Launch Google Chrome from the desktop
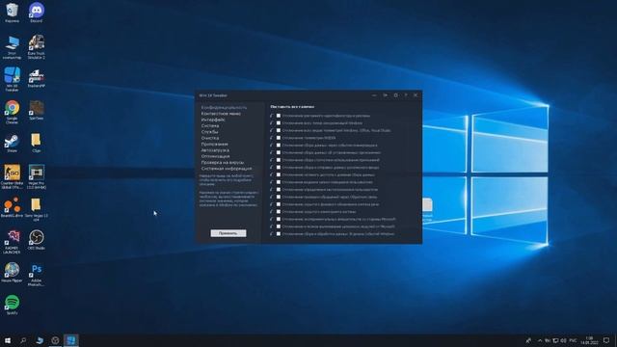Screen dimensions: 617x347 click(x=12, y=112)
